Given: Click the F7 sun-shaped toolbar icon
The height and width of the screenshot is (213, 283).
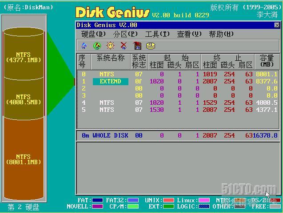Looking at the screenshot, I should [110, 45].
